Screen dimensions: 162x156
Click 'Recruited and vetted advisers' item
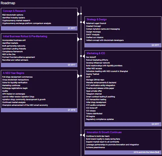(15, 60)
